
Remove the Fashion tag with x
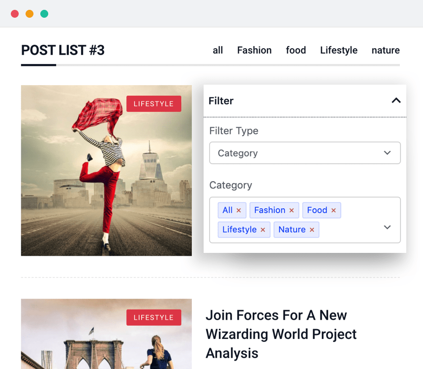pyautogui.click(x=291, y=211)
